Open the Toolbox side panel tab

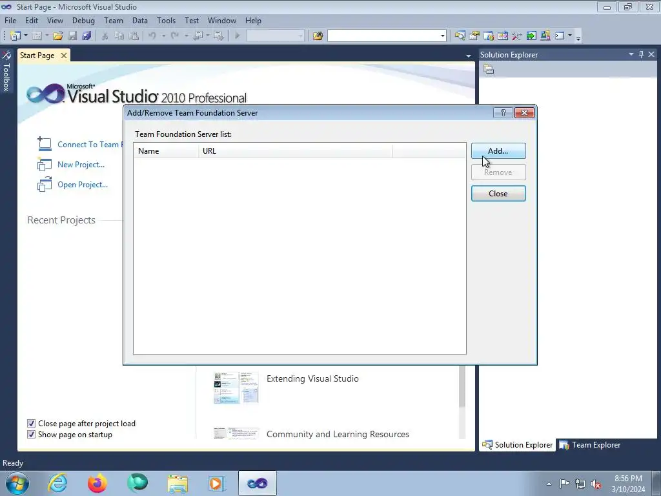pos(6,72)
